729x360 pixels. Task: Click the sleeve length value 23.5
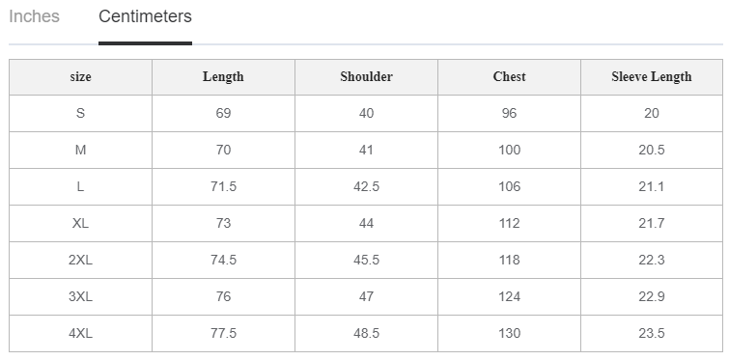click(x=652, y=334)
